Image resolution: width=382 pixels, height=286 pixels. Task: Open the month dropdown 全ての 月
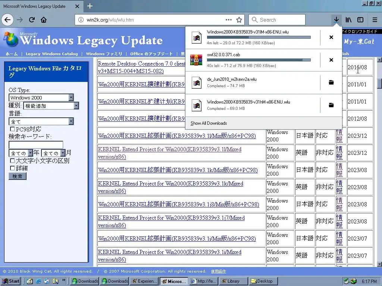point(53,153)
